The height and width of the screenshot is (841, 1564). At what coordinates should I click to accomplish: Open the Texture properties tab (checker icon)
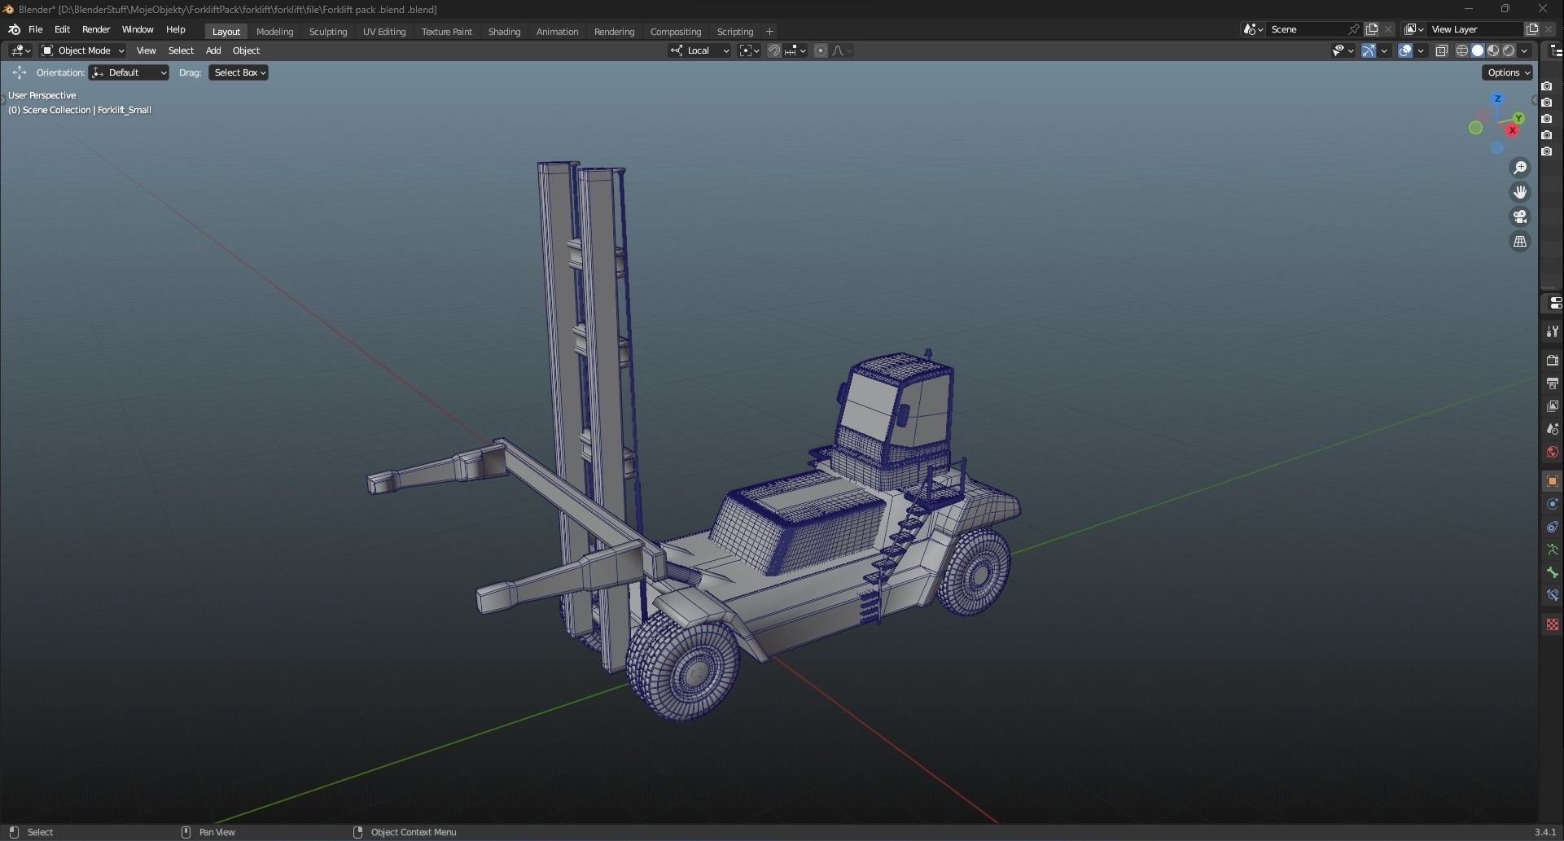tap(1553, 624)
